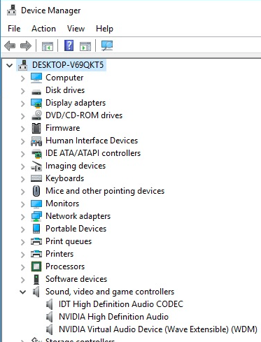Click the Printers category icon
The height and width of the screenshot is (342, 261).
(x=36, y=254)
